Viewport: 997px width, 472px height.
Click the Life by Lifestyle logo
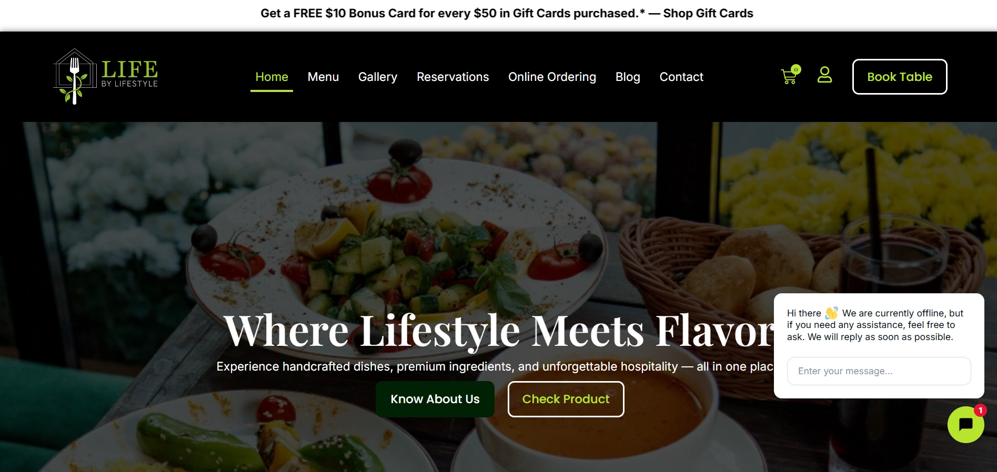click(106, 77)
